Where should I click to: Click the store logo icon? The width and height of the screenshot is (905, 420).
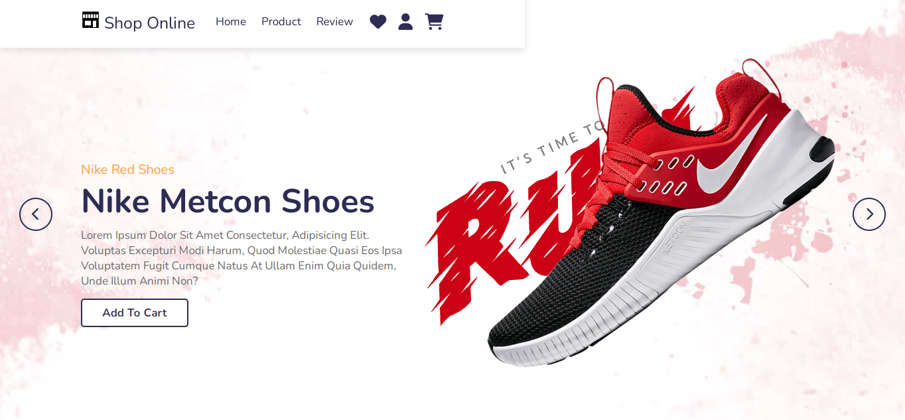[90, 20]
